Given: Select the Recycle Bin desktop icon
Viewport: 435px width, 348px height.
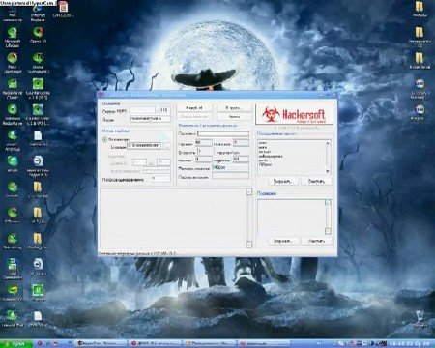Looking at the screenshot, I should [420, 319].
